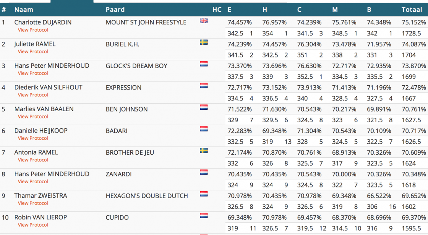This screenshot has width=428, height=235.
Task: Click the Swedish flag next to Brother de Jeu
Action: pyautogui.click(x=204, y=150)
